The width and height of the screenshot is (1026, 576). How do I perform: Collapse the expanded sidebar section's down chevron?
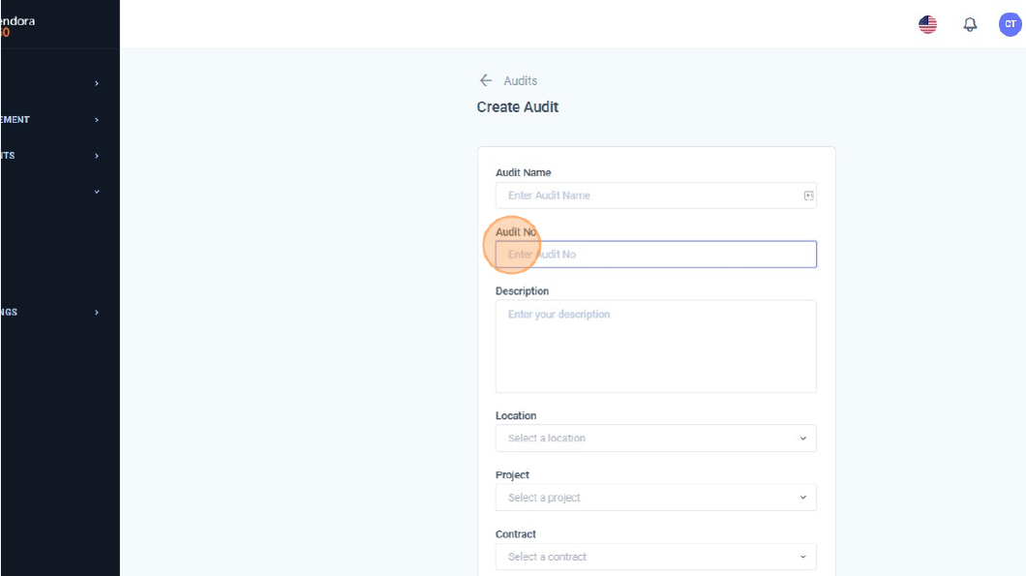pos(97,192)
